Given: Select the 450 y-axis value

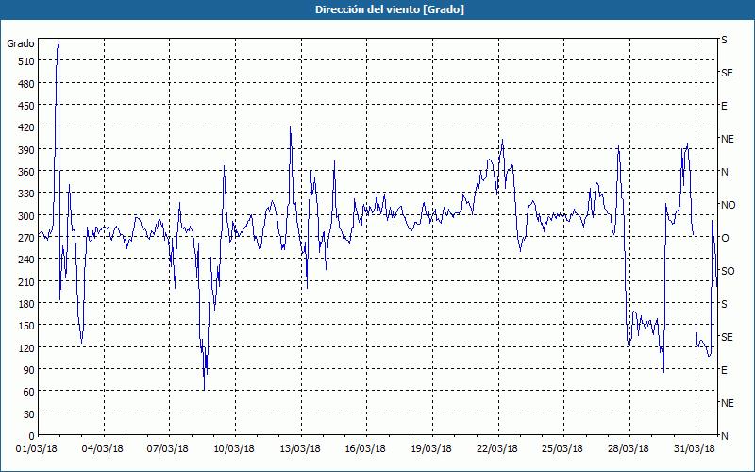Looking at the screenshot, I should tap(26, 106).
